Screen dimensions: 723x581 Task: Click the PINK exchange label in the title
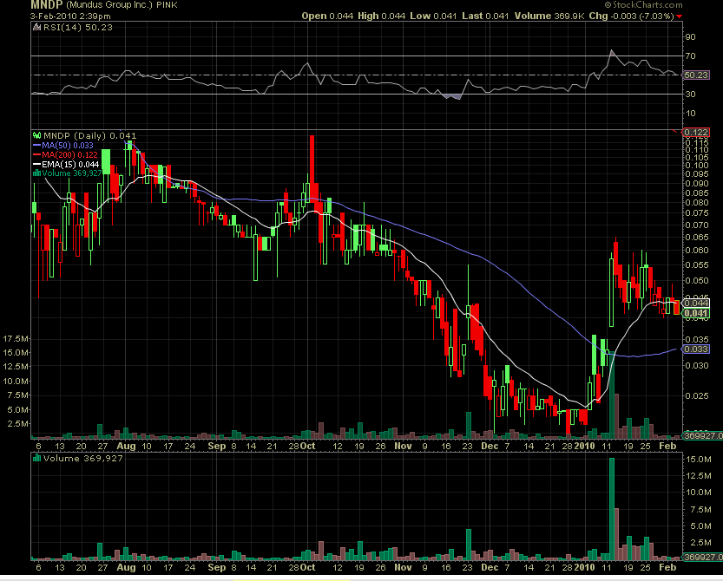[167, 5]
